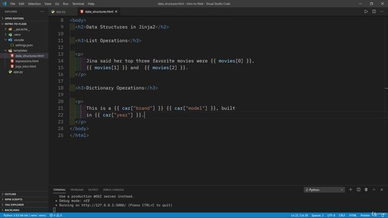
Task: Create a new terminal with plus icon
Action: click(350, 190)
